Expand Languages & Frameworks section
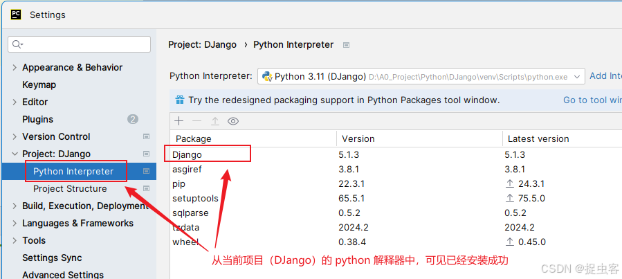Image resolution: width=622 pixels, height=279 pixels. tap(15, 223)
